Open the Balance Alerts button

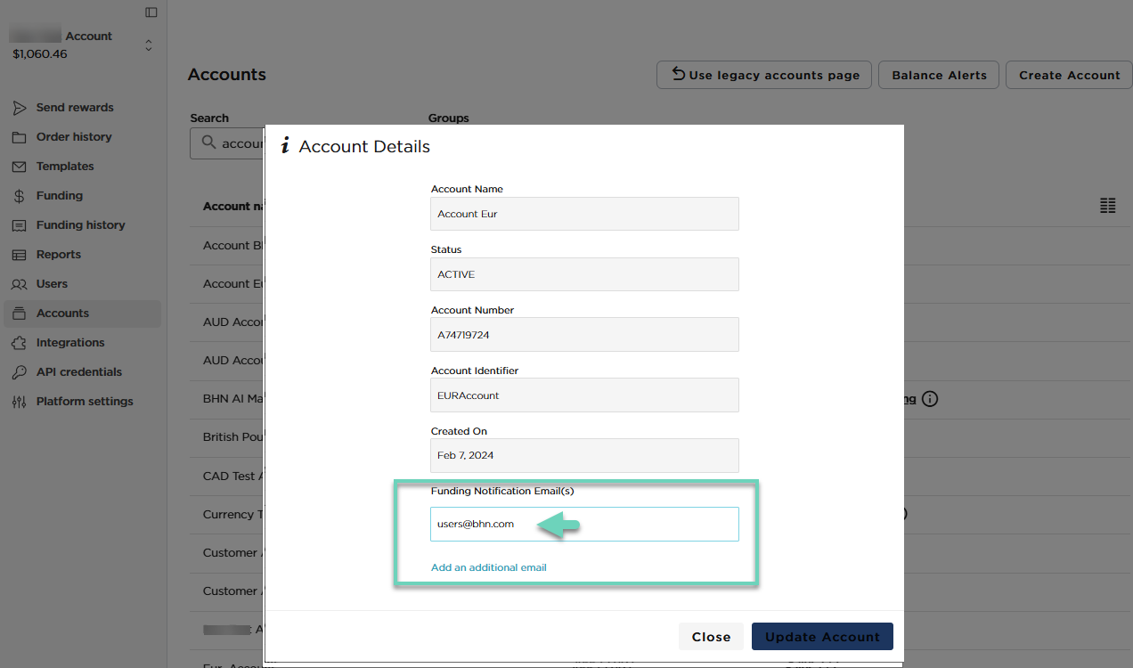pyautogui.click(x=939, y=75)
